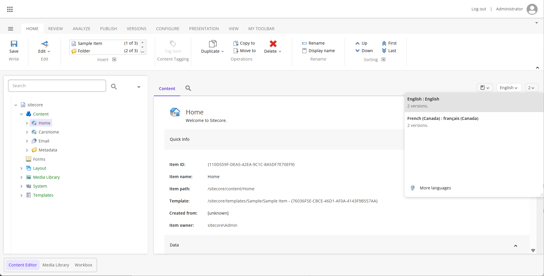The width and height of the screenshot is (544, 276).
Task: Expand the Layout tree node
Action: [x=21, y=168]
